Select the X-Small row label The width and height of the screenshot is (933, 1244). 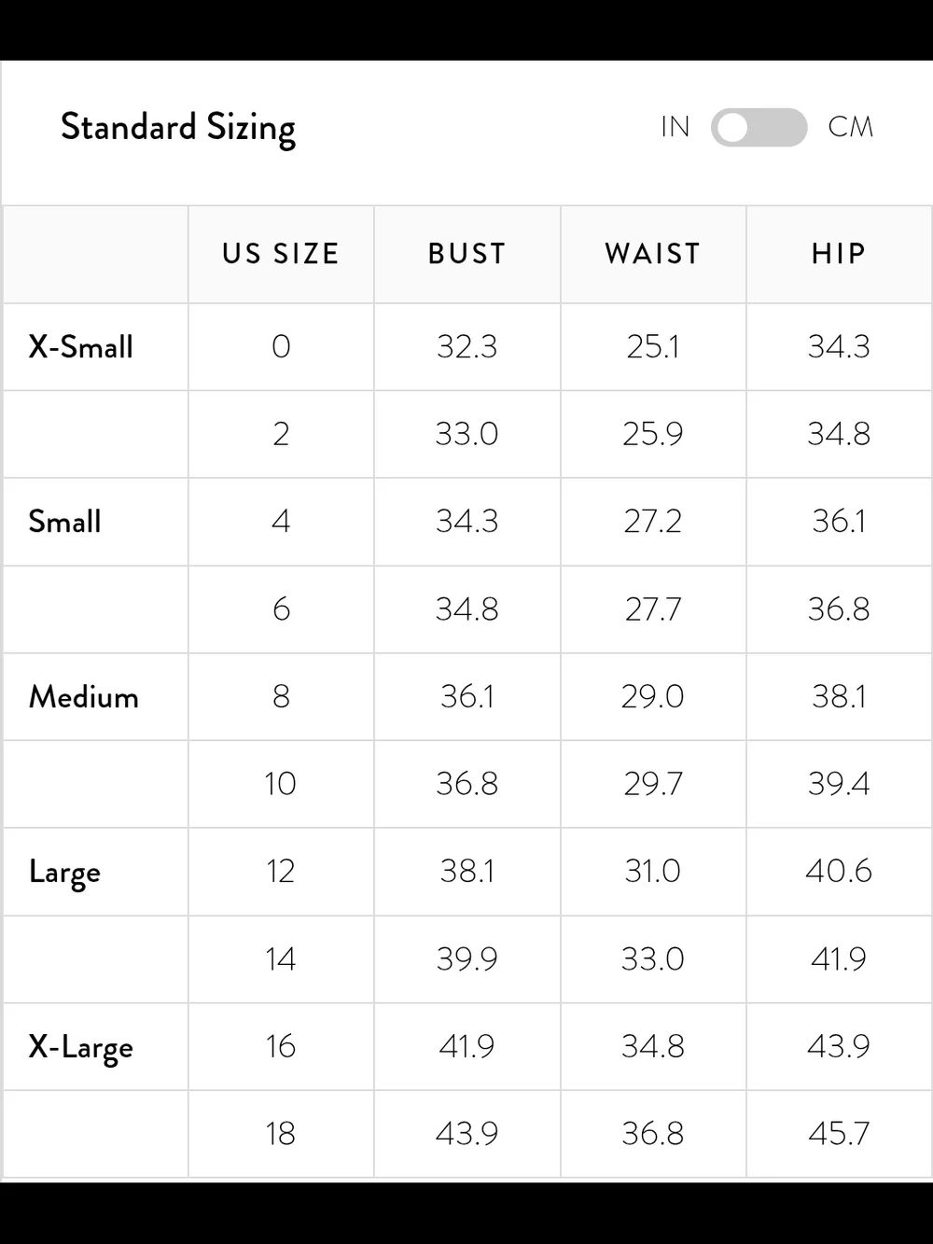[x=81, y=347]
